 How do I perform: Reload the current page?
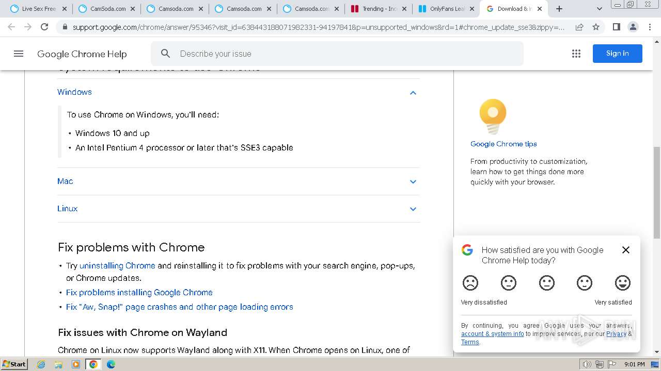coord(44,27)
